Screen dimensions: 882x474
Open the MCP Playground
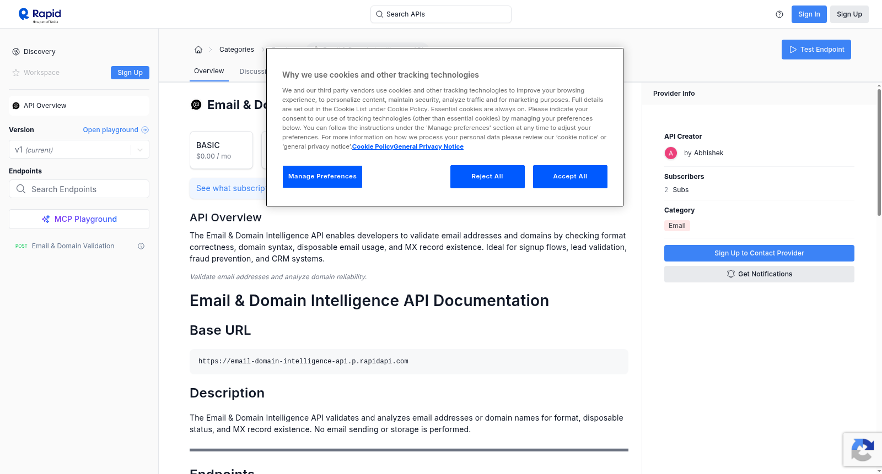pyautogui.click(x=79, y=219)
